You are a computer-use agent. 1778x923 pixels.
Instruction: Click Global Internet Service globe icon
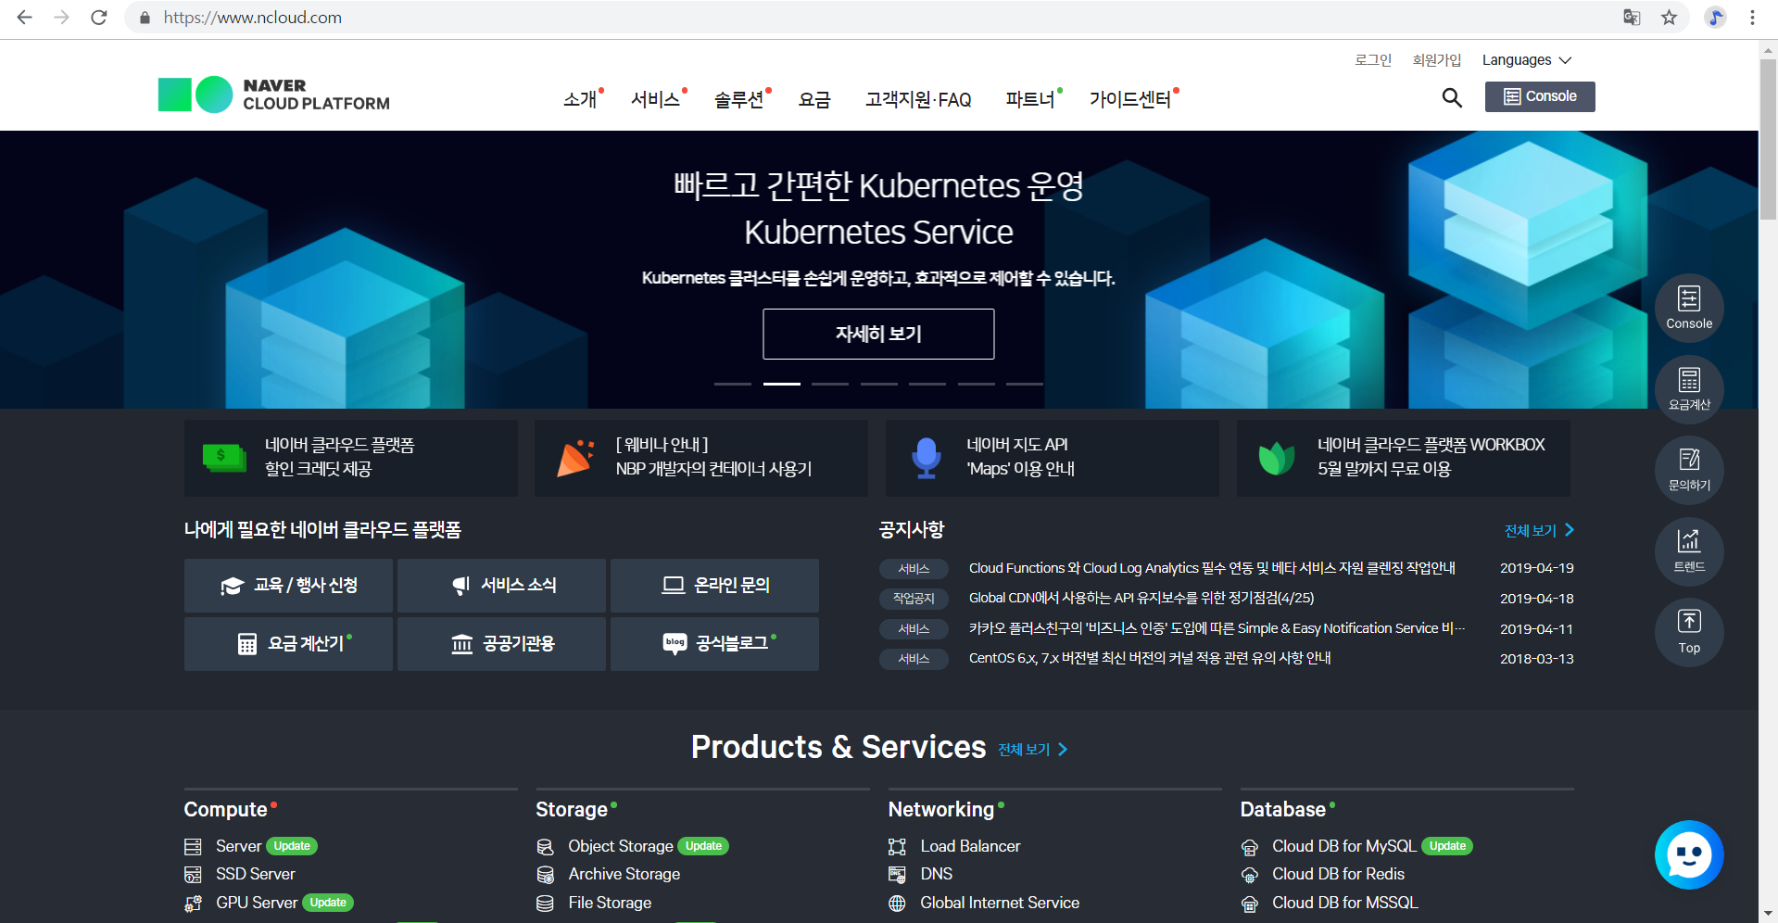(x=897, y=903)
